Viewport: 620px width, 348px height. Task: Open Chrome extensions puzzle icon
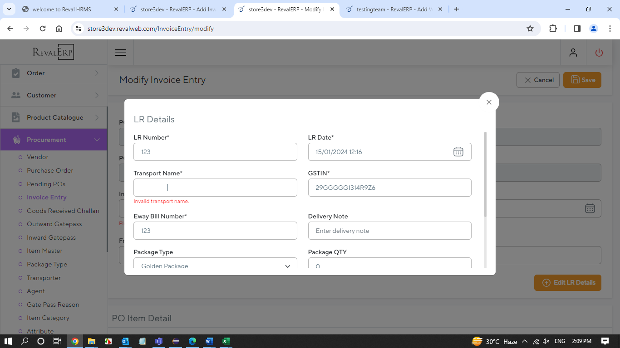553,29
